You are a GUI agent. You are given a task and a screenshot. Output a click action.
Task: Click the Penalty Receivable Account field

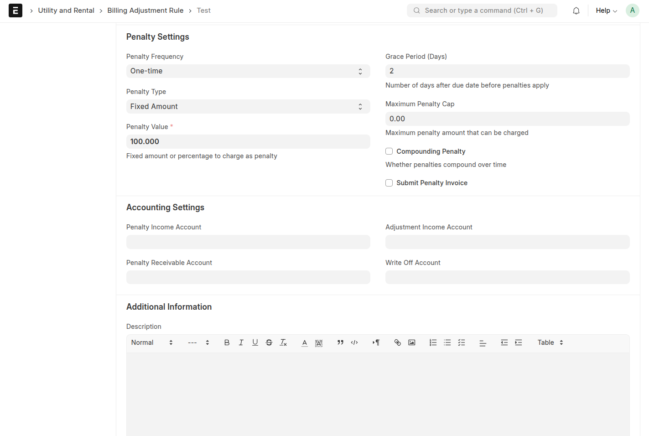(x=248, y=277)
